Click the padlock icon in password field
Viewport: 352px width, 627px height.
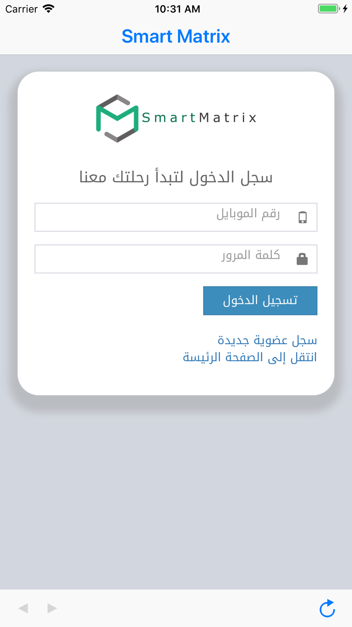pyautogui.click(x=302, y=259)
